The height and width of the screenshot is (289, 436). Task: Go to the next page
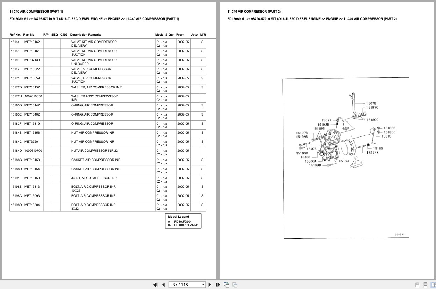coord(210,285)
